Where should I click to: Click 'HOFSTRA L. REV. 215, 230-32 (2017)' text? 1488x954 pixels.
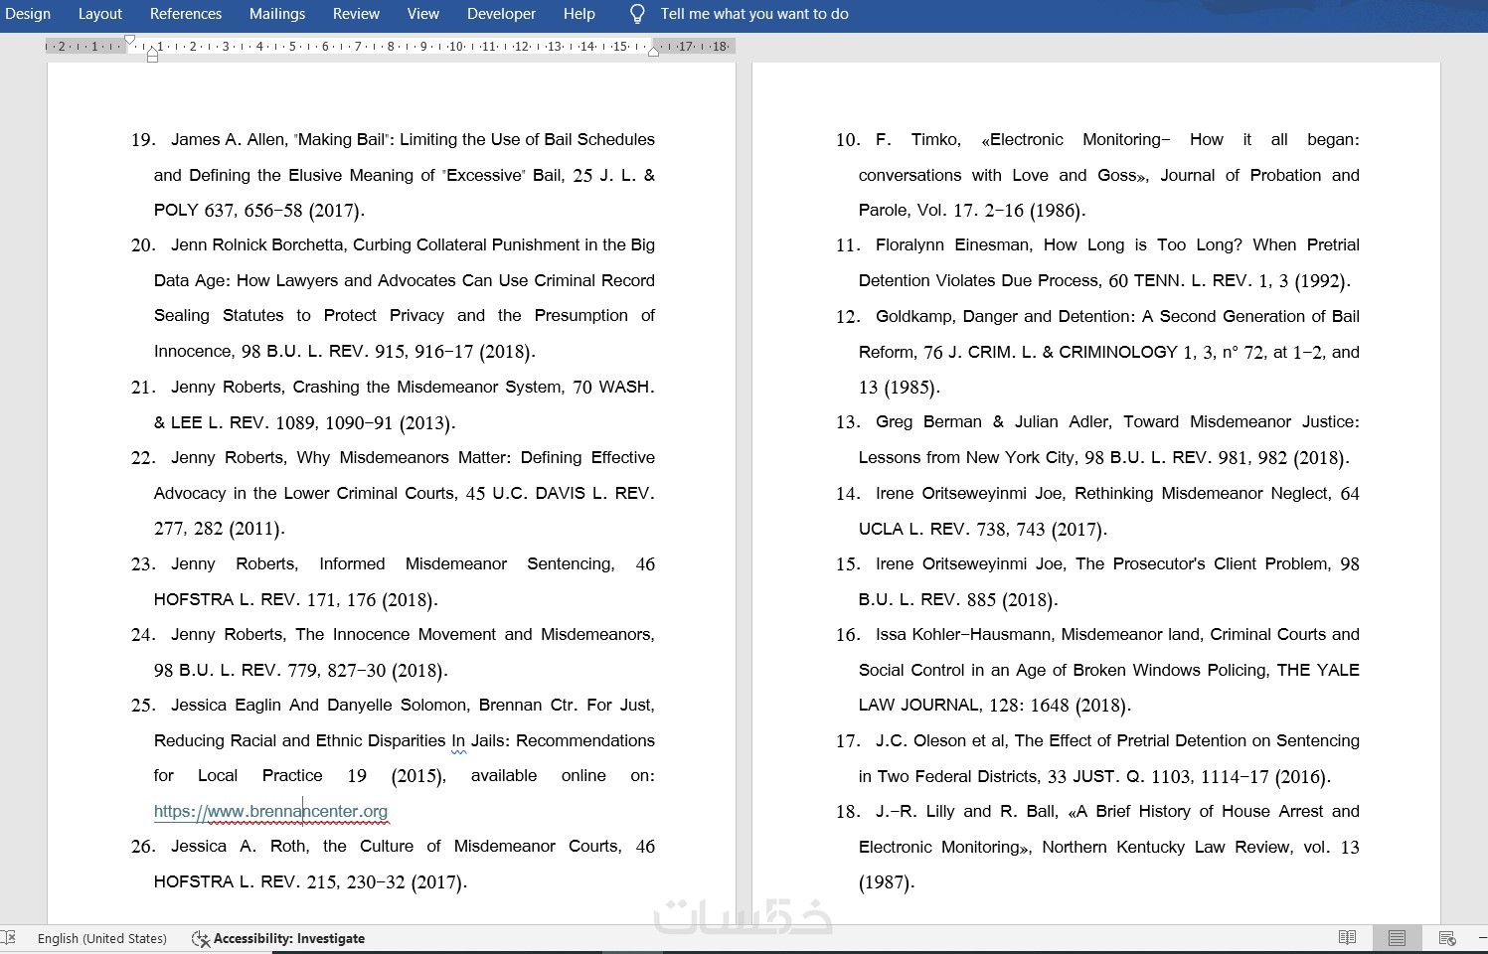pyautogui.click(x=310, y=881)
